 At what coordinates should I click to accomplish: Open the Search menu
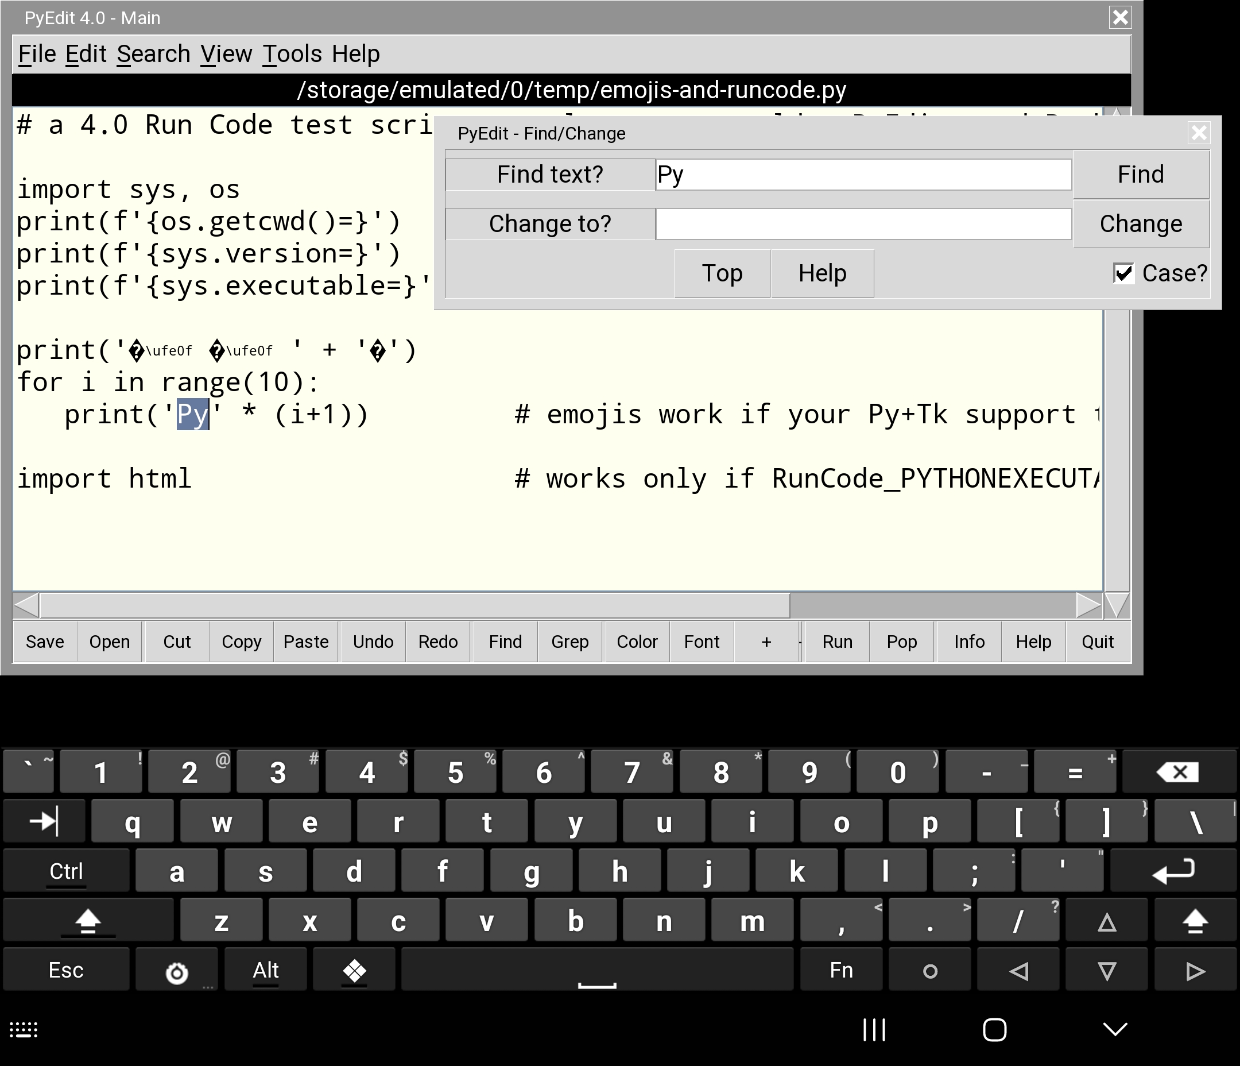point(153,54)
